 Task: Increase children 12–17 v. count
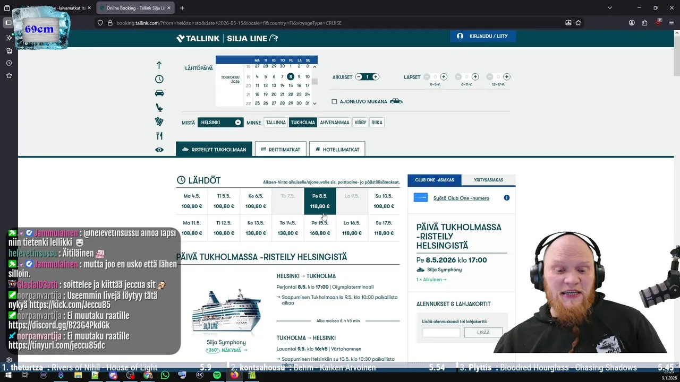pos(507,77)
